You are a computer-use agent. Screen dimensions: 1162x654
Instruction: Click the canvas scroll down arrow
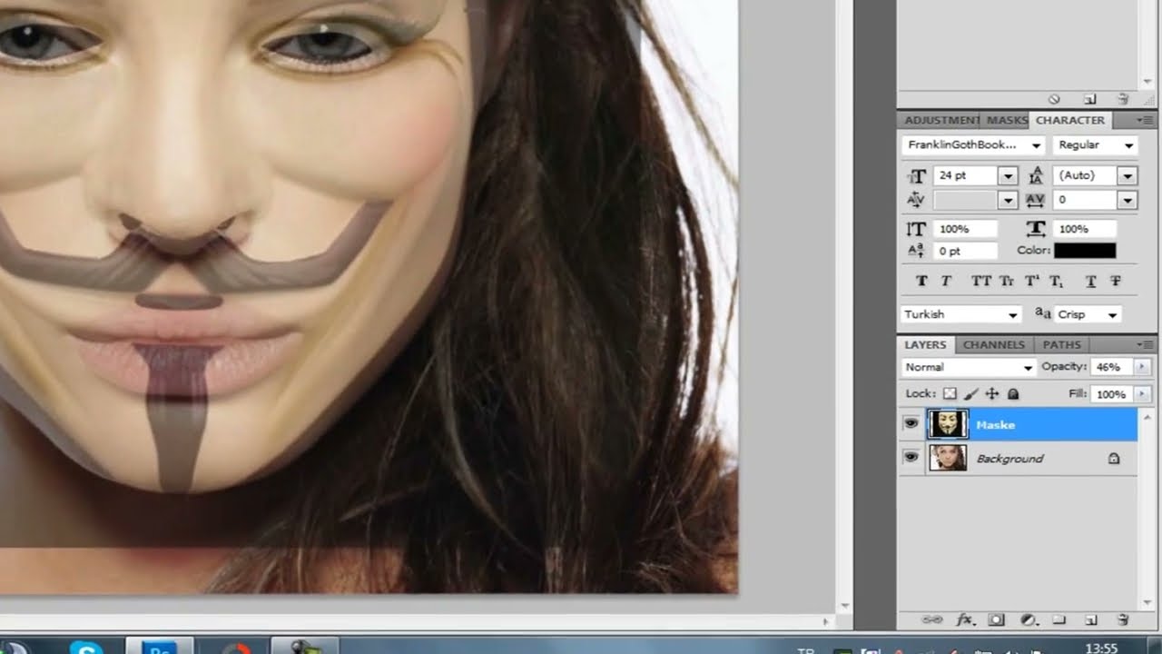pyautogui.click(x=844, y=605)
